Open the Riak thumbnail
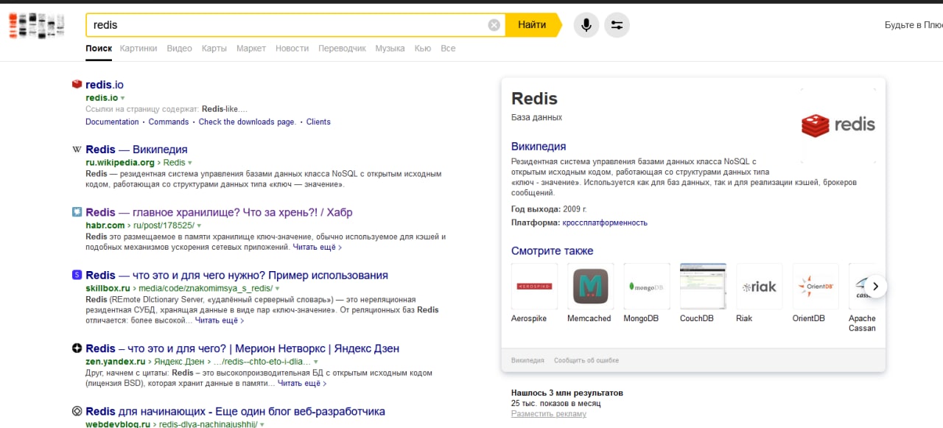The height and width of the screenshot is (428, 943). point(759,286)
